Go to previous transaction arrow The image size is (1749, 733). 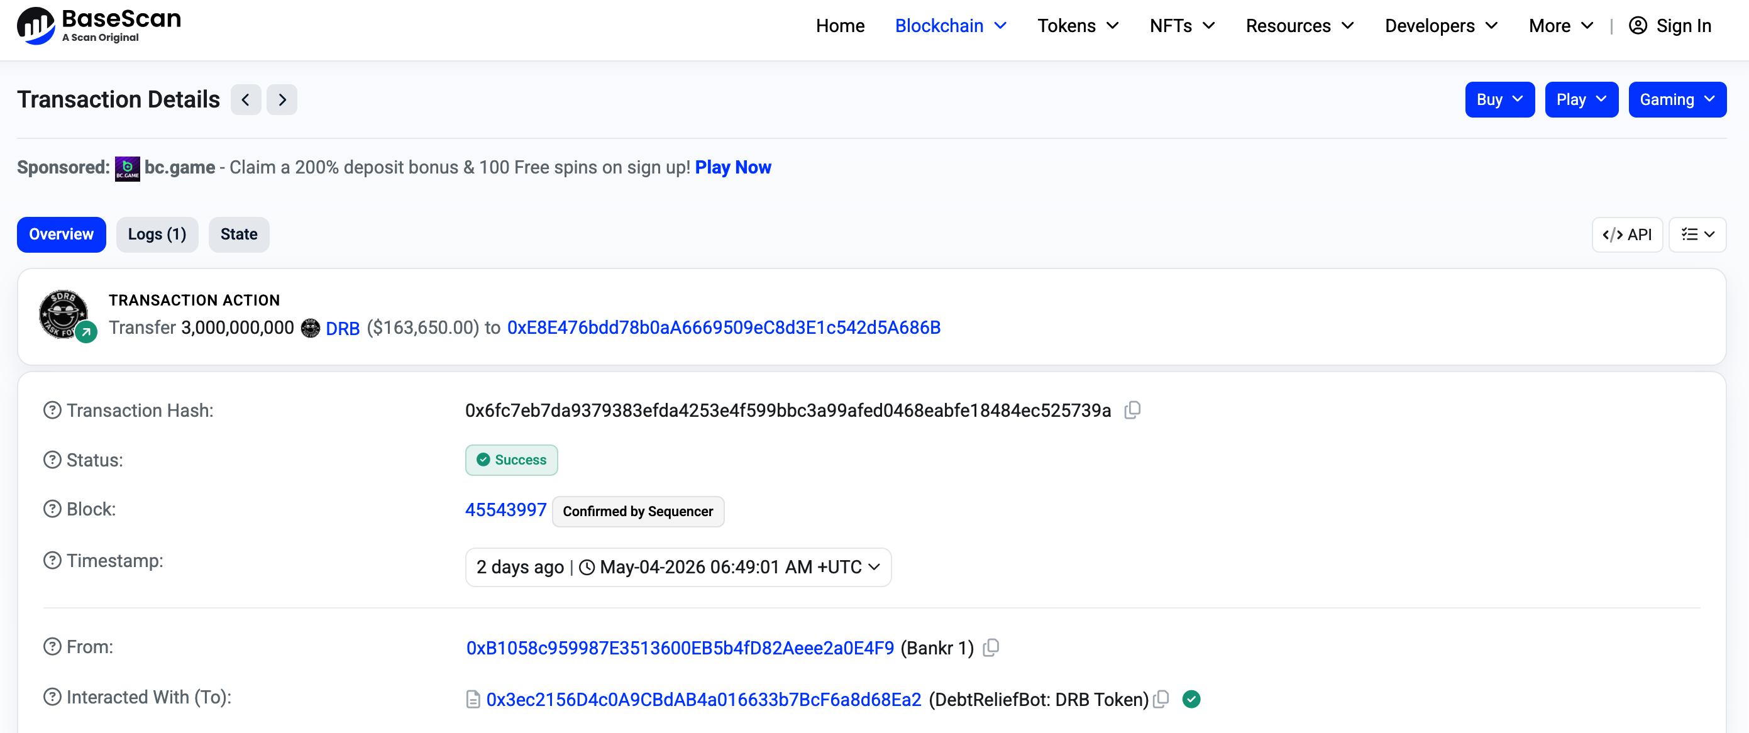pyautogui.click(x=246, y=100)
